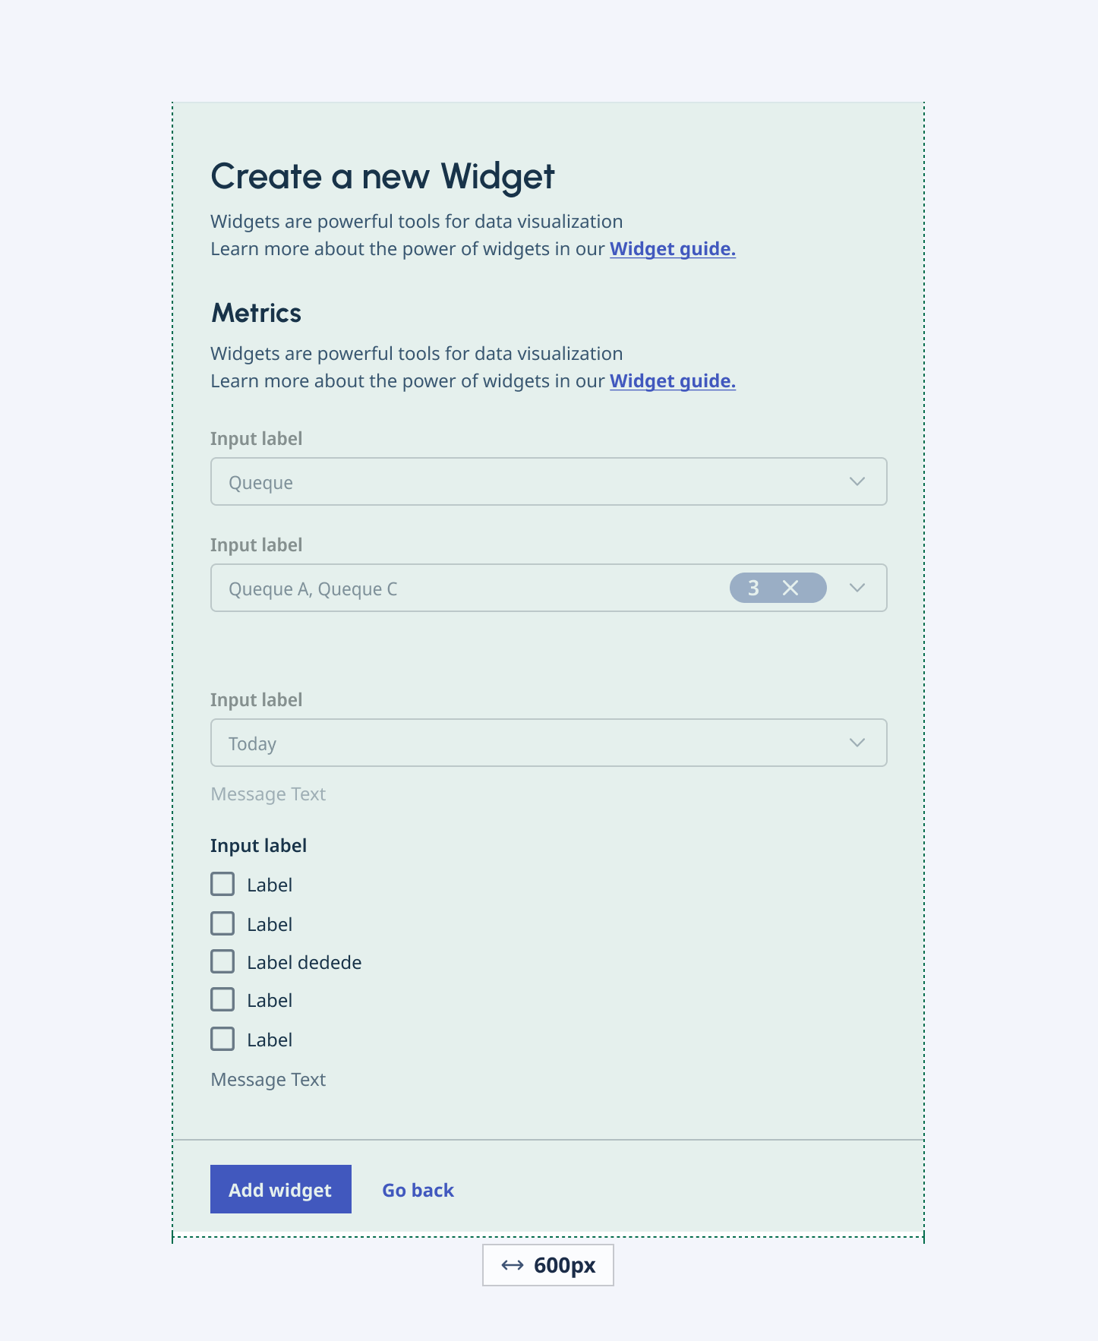Check the last Label checkbox
Image resolution: width=1098 pixels, height=1341 pixels.
tap(222, 1038)
